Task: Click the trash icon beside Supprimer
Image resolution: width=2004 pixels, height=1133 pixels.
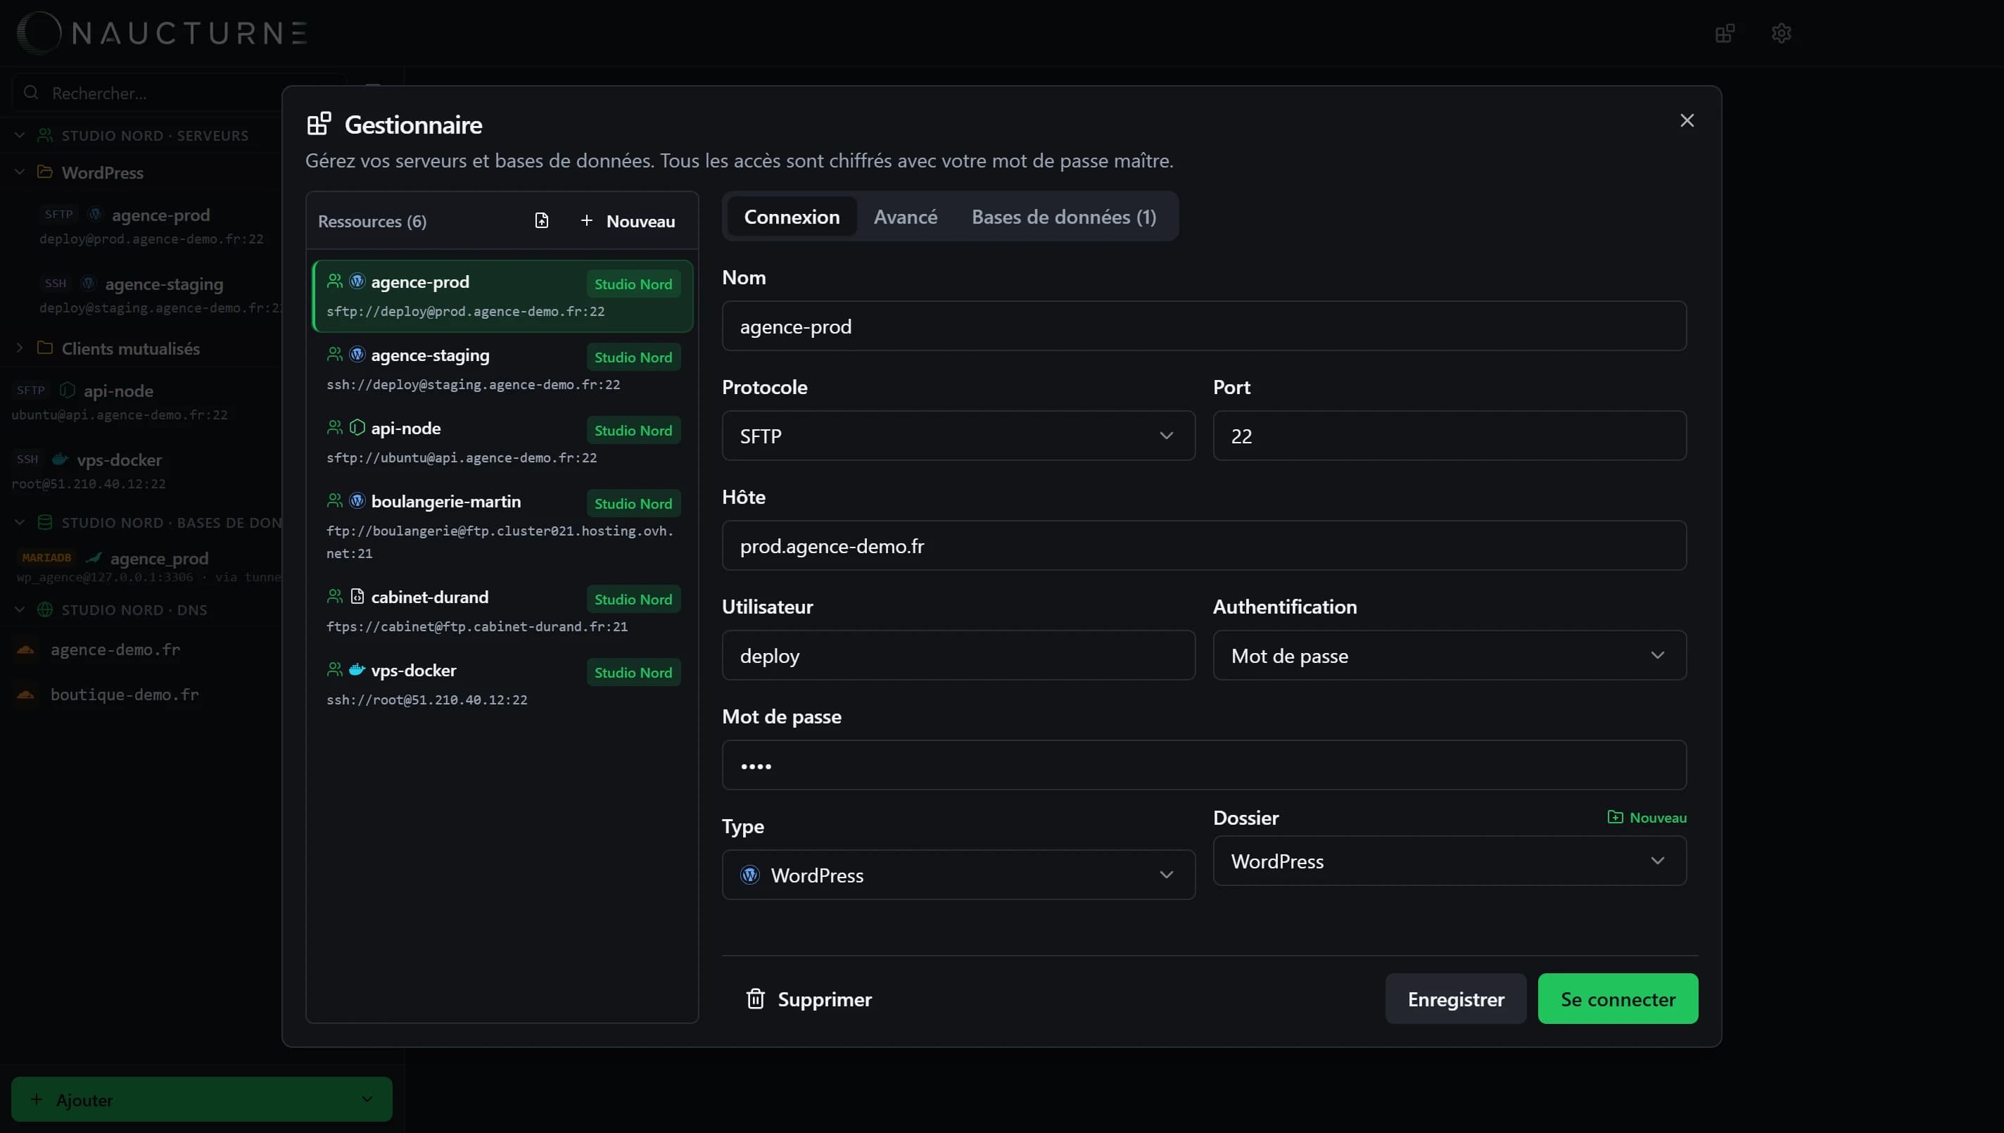Action: pyautogui.click(x=754, y=999)
